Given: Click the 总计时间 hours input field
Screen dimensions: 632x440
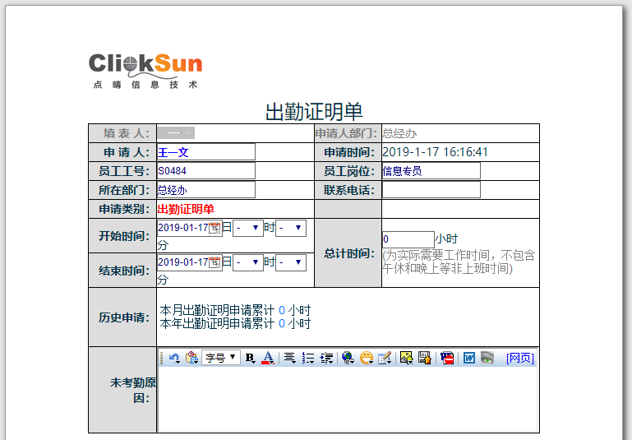Looking at the screenshot, I should 408,239.
